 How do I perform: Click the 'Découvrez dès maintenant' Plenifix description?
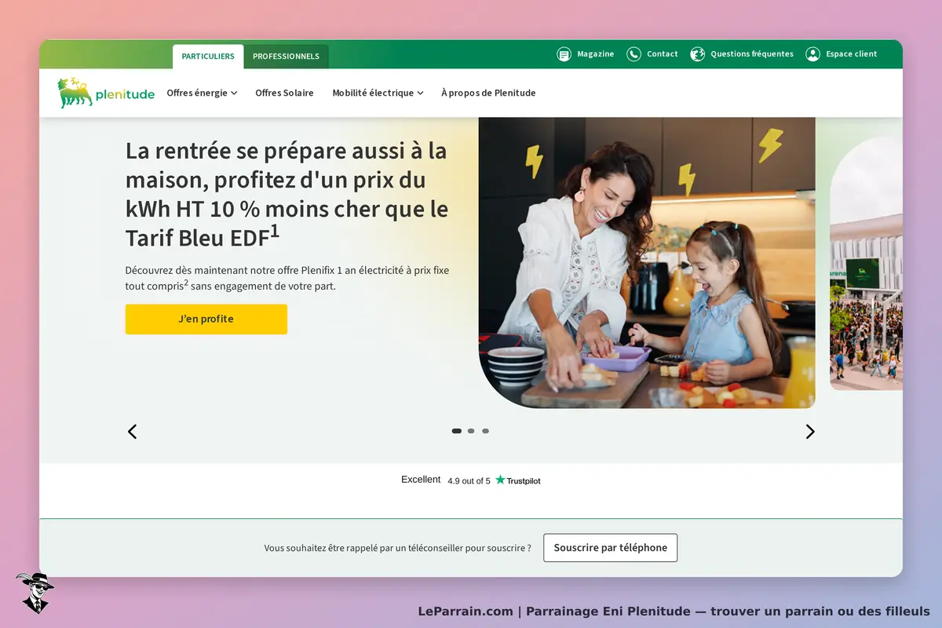[x=287, y=278]
